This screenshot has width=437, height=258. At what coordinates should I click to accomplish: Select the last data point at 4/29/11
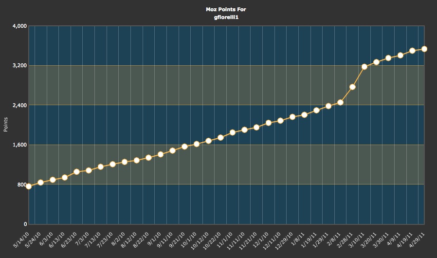coord(424,49)
